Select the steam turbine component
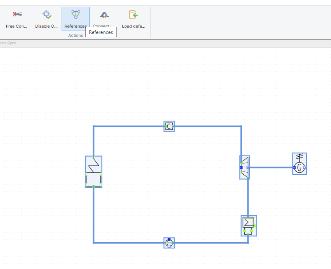The image size is (331, 269). tap(245, 168)
